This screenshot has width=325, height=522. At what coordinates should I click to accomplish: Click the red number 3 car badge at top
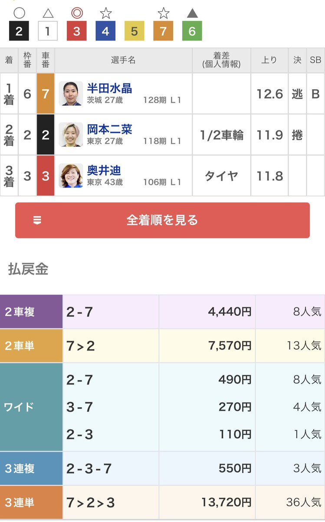pos(76,31)
